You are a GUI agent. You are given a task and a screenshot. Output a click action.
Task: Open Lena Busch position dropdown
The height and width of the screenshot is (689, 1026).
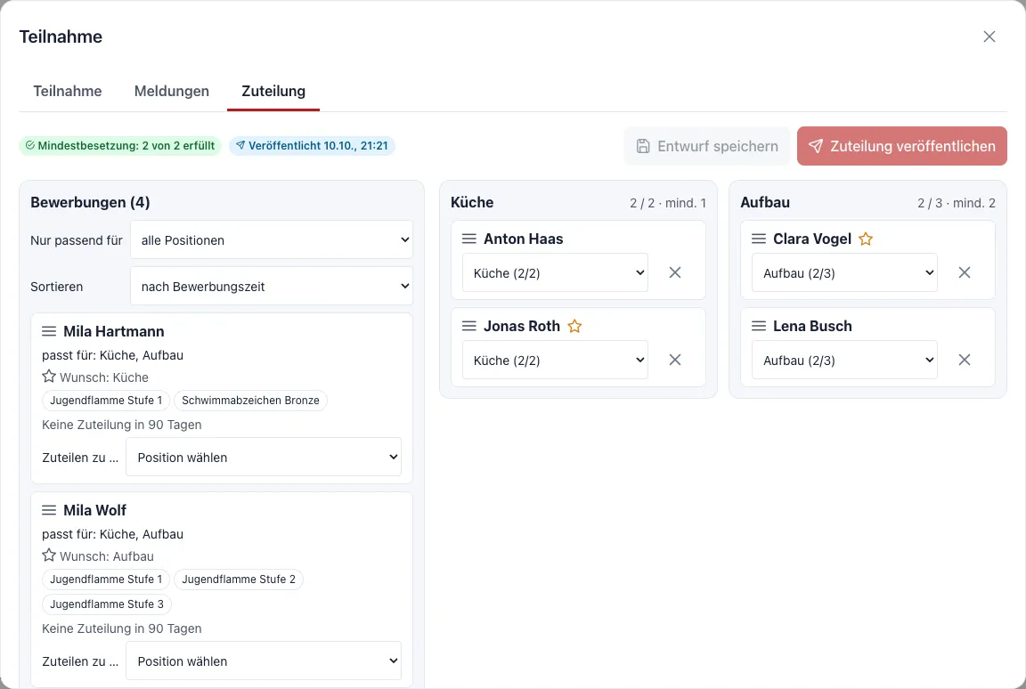(844, 360)
